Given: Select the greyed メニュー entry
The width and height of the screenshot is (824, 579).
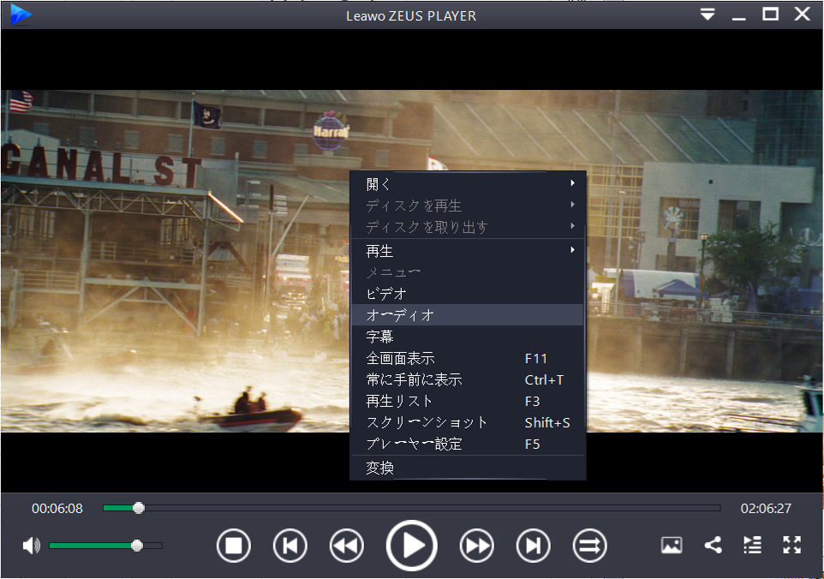Looking at the screenshot, I should [x=468, y=272].
